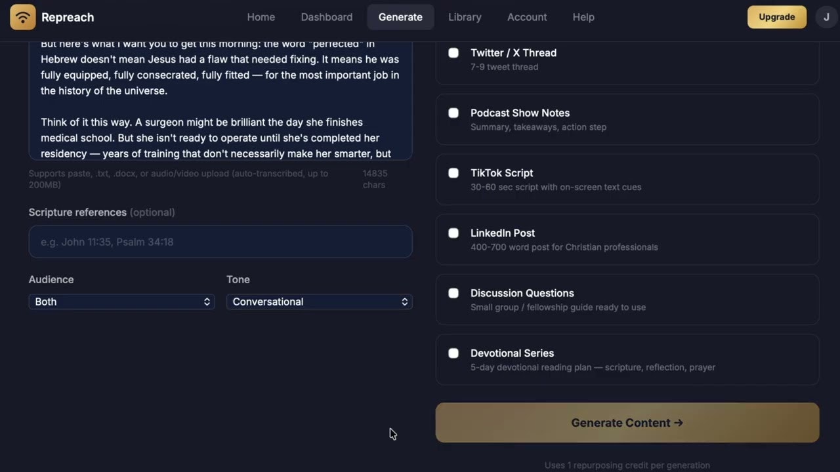Viewport: 840px width, 472px height.
Task: Click the '5-day devotional reading plan' description
Action: pos(593,367)
